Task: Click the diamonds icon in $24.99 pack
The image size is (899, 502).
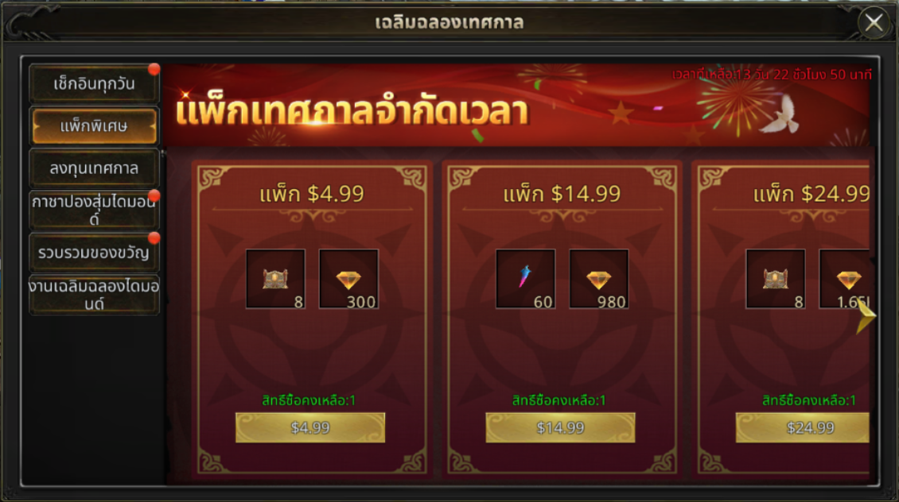Action: pyautogui.click(x=845, y=279)
